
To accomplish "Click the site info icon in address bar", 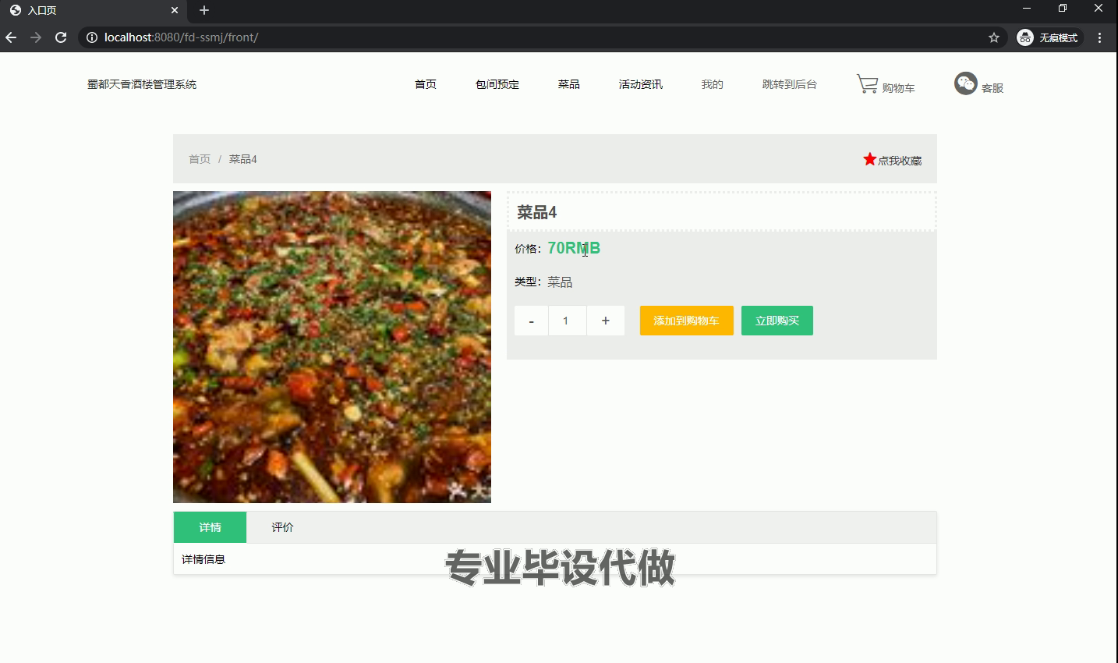I will pos(92,37).
